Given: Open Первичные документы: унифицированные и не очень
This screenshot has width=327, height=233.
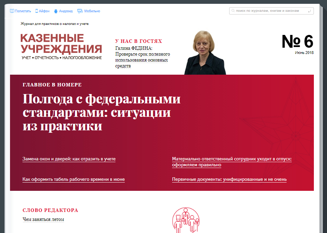Looking at the screenshot, I should coord(229,179).
